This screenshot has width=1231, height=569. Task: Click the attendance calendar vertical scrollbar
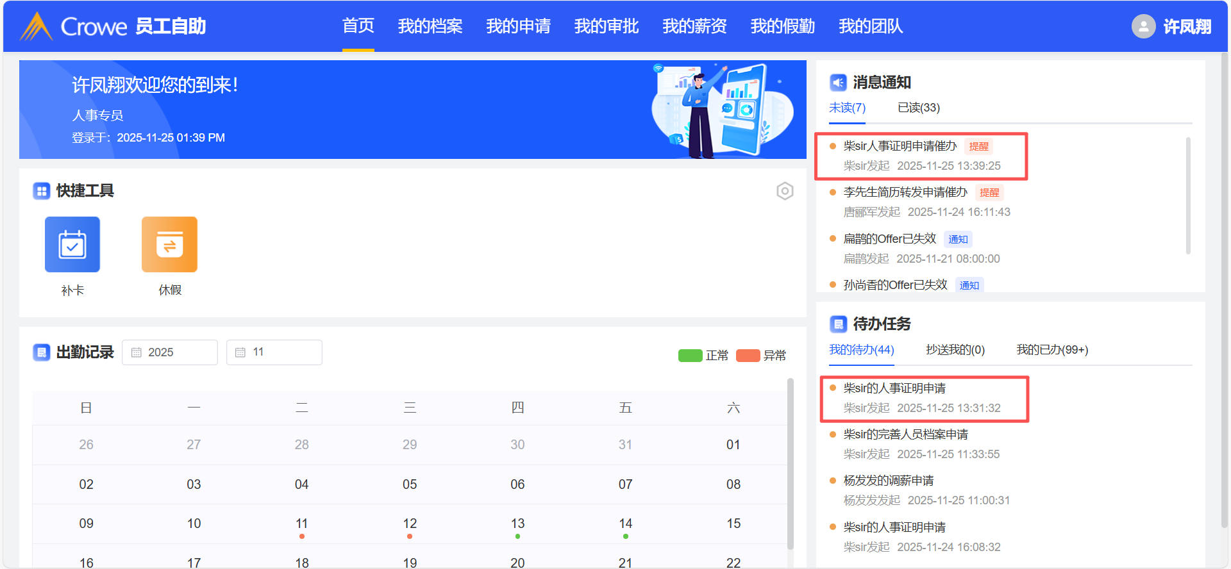(791, 461)
